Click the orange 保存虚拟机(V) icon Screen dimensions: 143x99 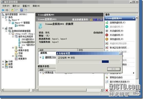point(107,39)
